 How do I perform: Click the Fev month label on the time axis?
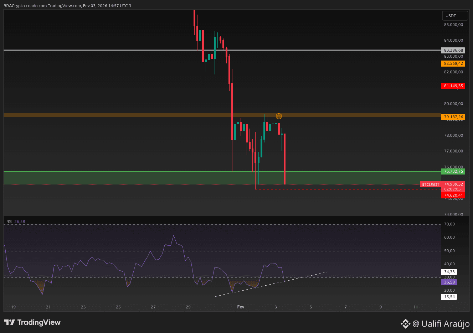pyautogui.click(x=241, y=307)
